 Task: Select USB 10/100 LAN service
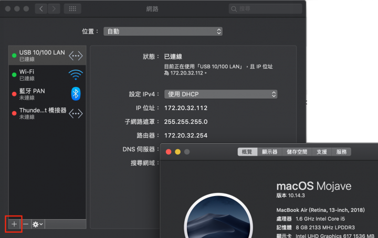coord(47,56)
